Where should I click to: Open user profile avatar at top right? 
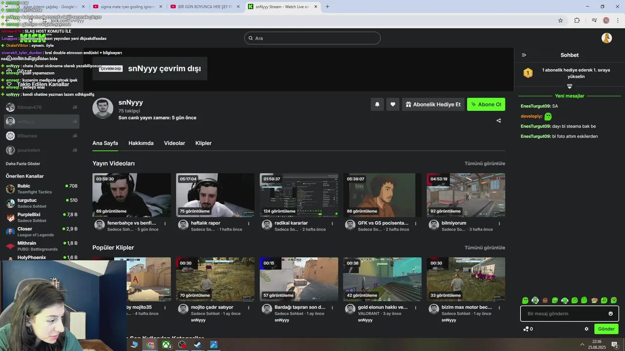point(607,38)
